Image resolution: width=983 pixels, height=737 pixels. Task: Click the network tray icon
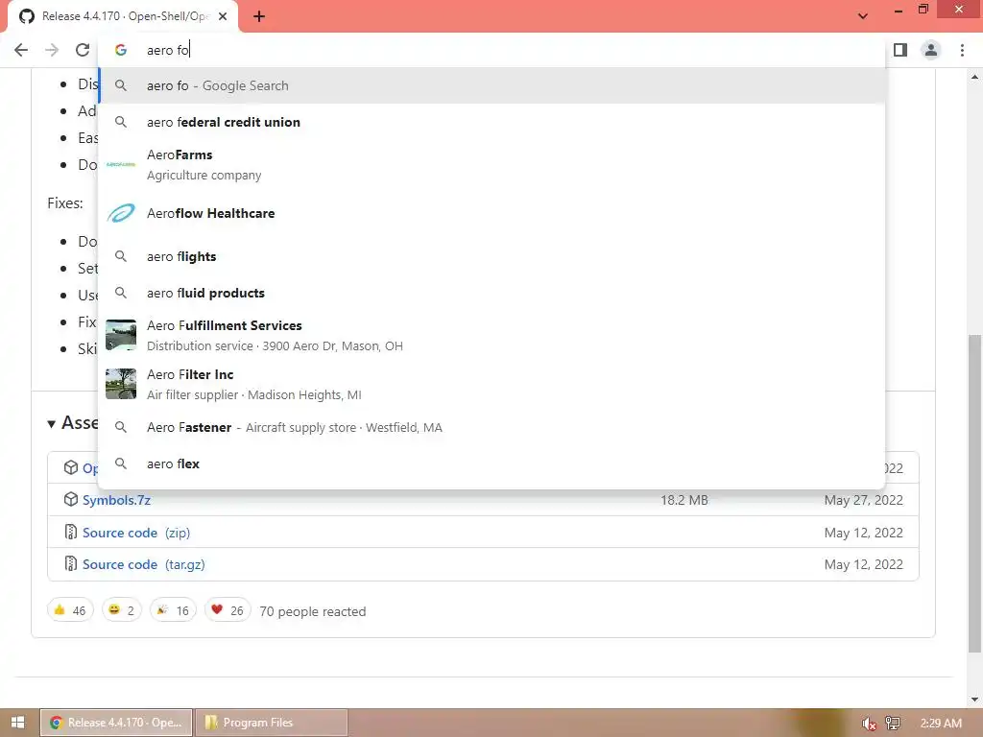pyautogui.click(x=892, y=724)
